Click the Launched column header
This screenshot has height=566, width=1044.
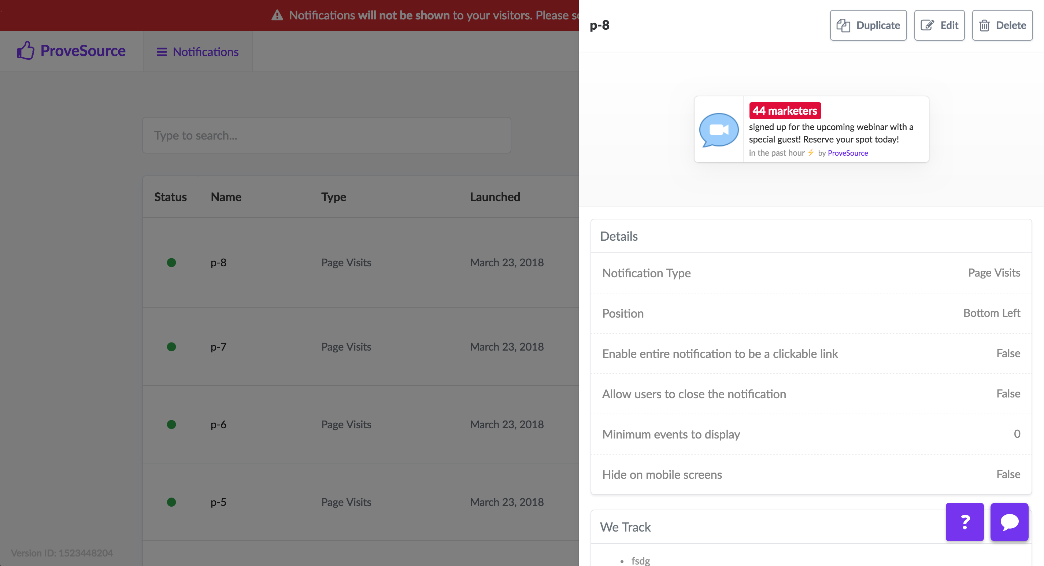tap(495, 197)
